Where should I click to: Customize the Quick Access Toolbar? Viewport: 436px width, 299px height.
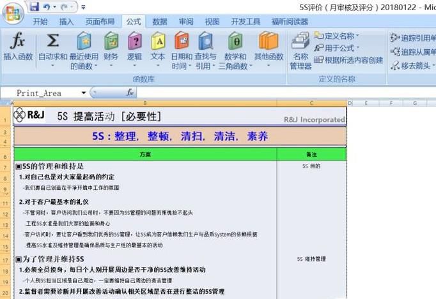83,7
